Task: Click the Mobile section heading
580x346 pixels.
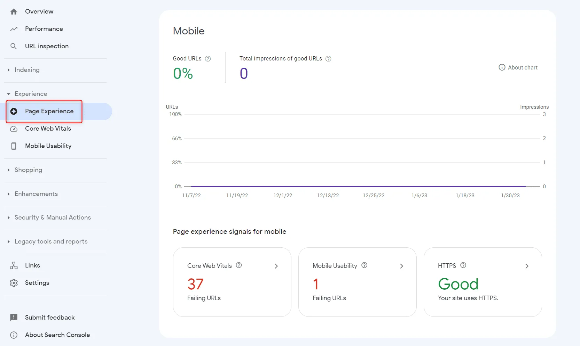Action: click(x=189, y=31)
